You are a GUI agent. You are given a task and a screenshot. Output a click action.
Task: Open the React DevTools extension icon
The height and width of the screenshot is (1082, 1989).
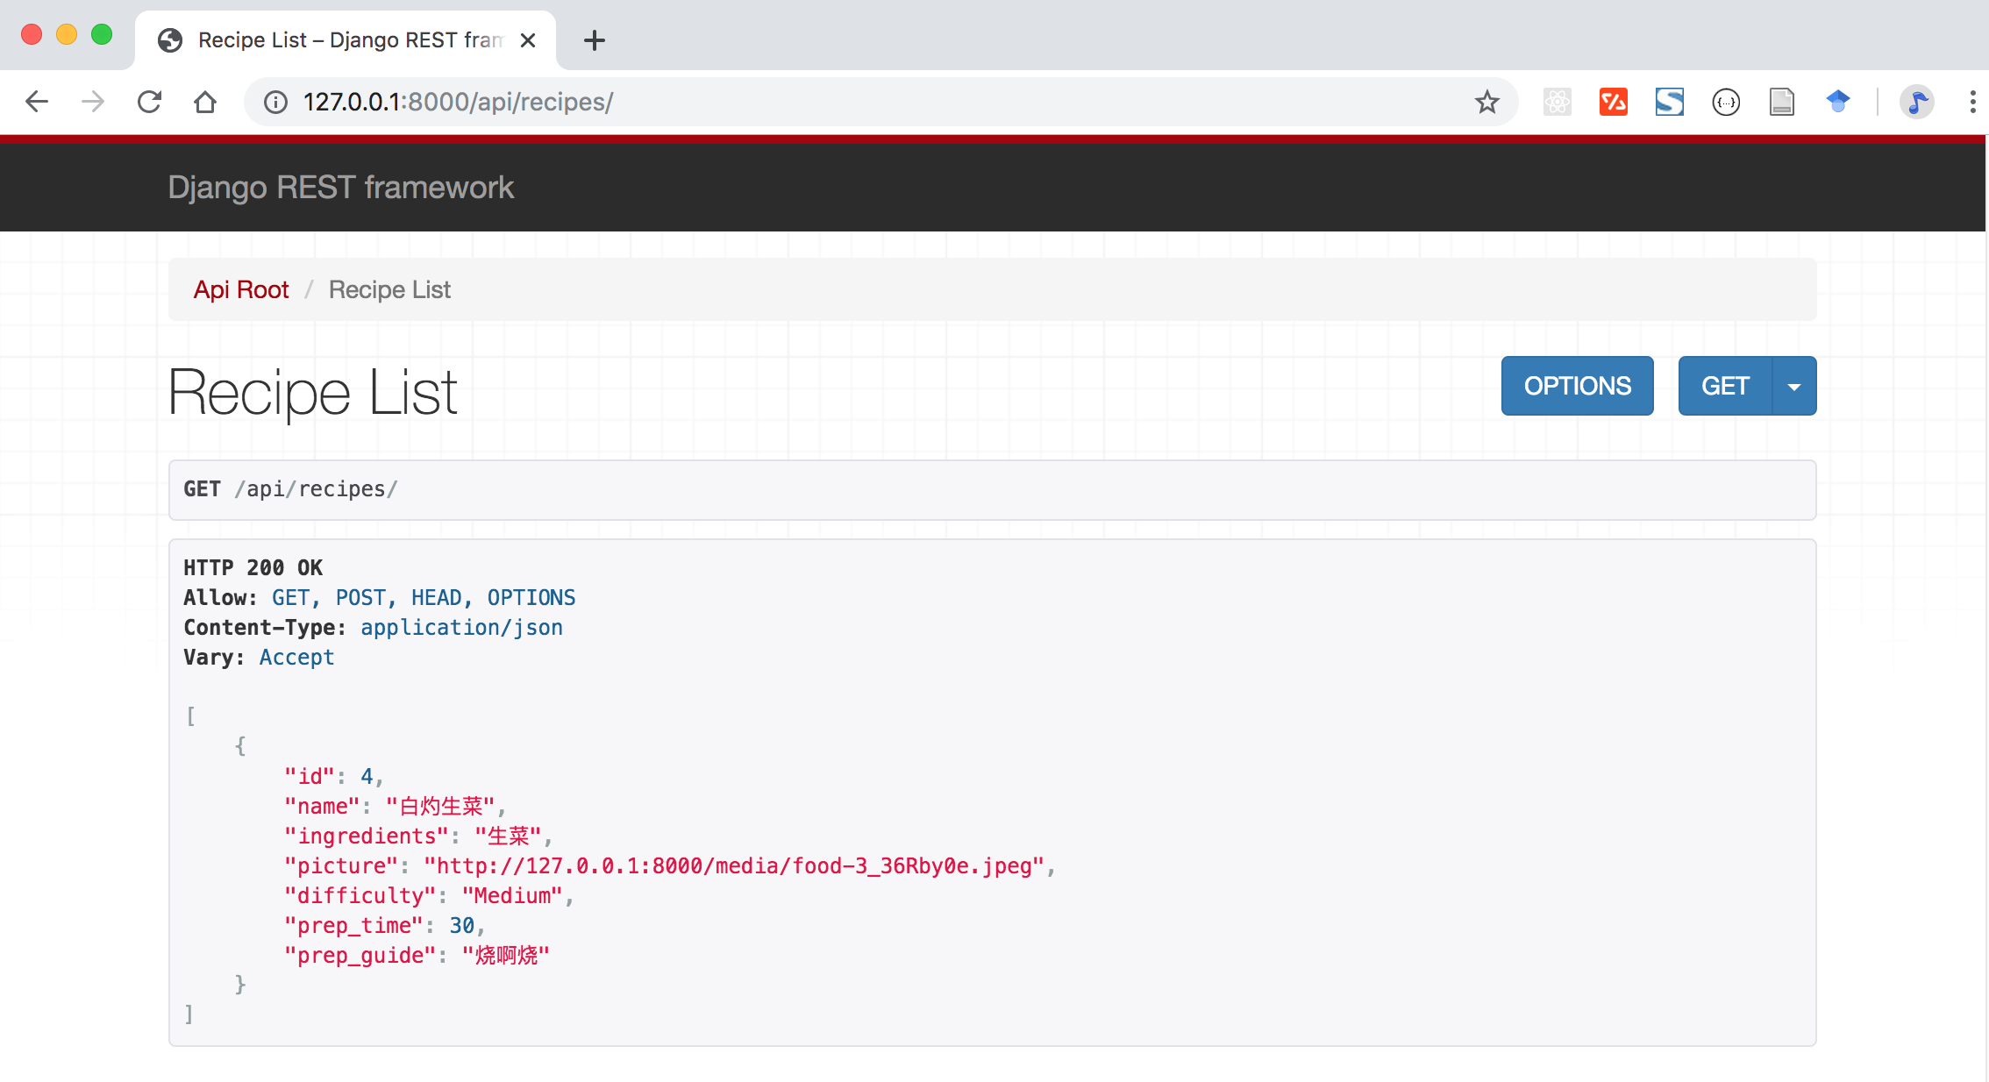pyautogui.click(x=1557, y=102)
